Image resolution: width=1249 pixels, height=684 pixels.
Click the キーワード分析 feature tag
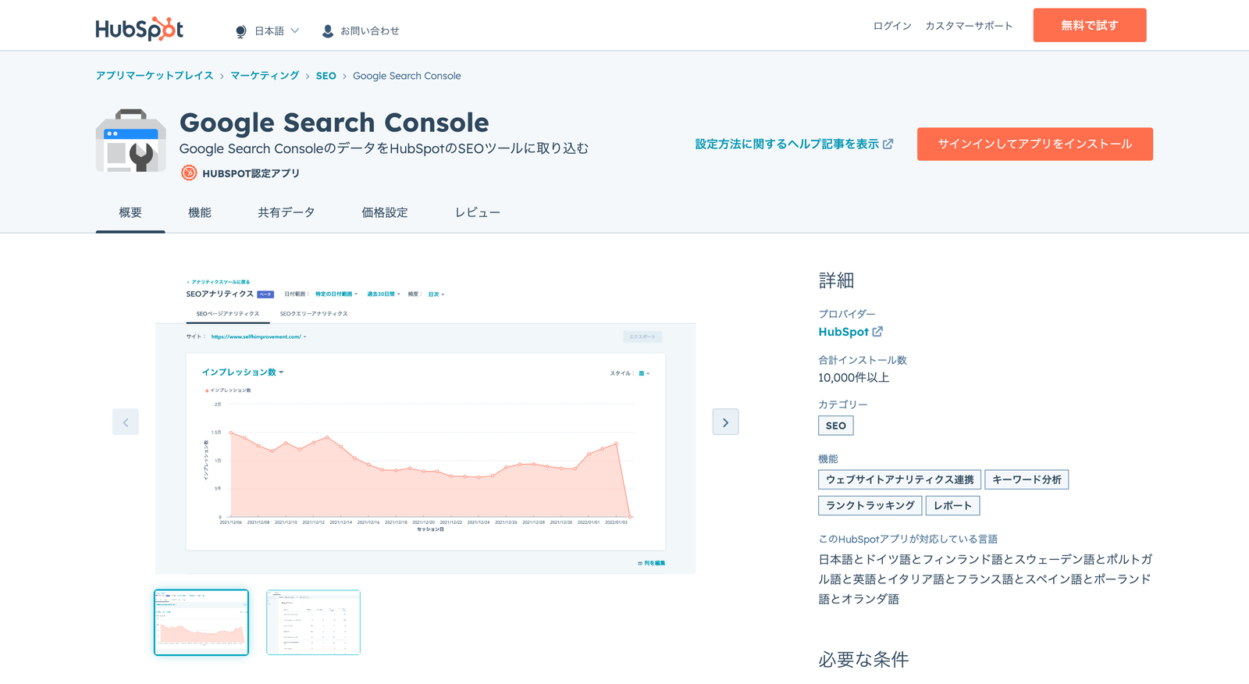1027,479
